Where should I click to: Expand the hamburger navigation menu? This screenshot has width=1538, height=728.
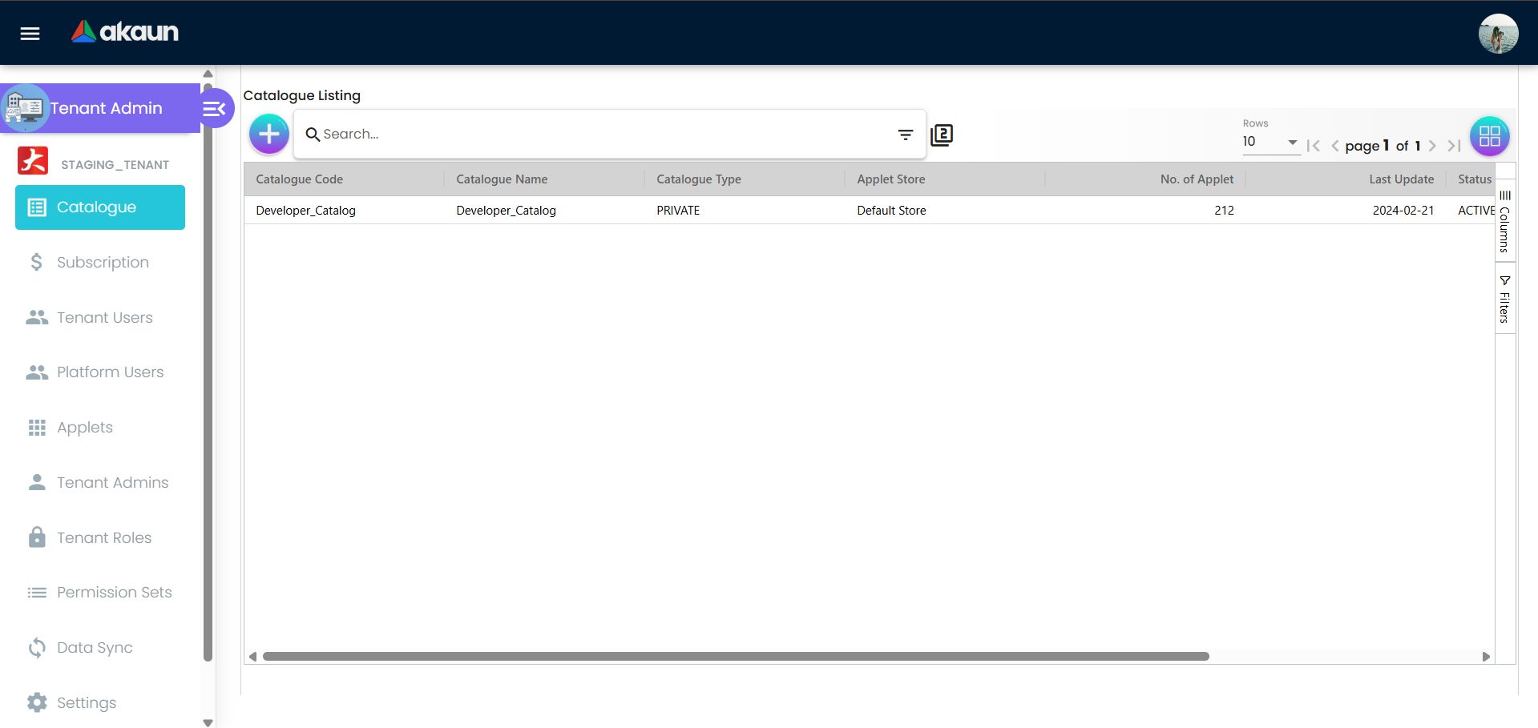point(29,33)
